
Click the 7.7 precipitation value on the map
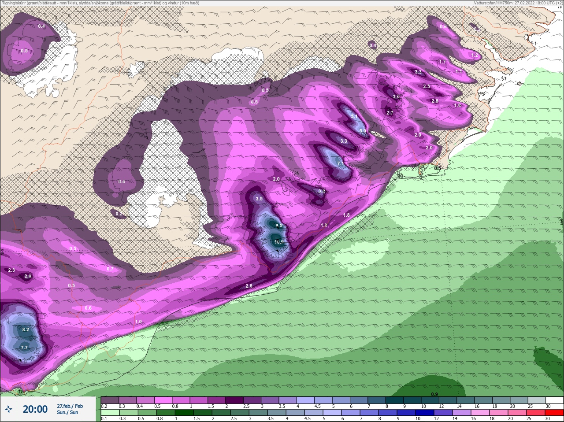click(24, 348)
